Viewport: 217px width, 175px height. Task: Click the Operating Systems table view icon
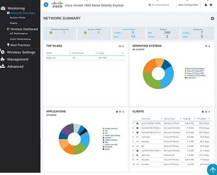pos(206,46)
